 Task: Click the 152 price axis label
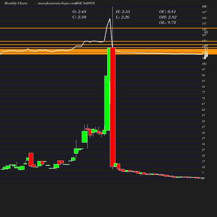point(204,7)
